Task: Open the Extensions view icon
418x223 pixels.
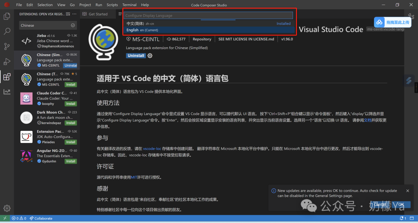Action: [7, 77]
